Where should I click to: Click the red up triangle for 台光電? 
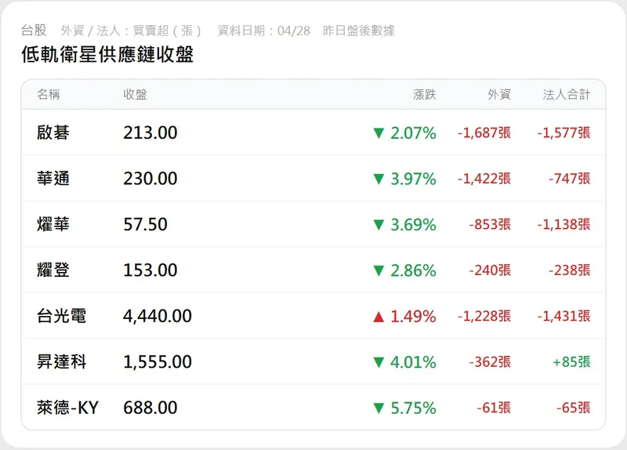[379, 317]
